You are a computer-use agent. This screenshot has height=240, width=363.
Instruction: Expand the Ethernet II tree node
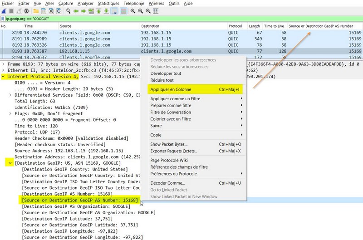click(x=4, y=70)
